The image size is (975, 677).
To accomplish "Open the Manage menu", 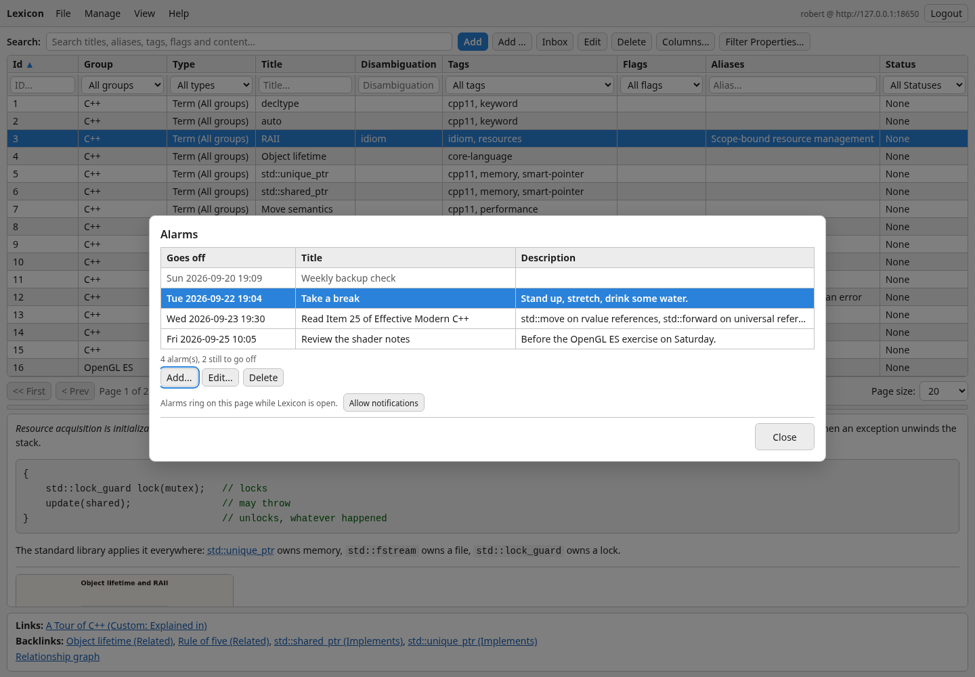I will [x=102, y=14].
